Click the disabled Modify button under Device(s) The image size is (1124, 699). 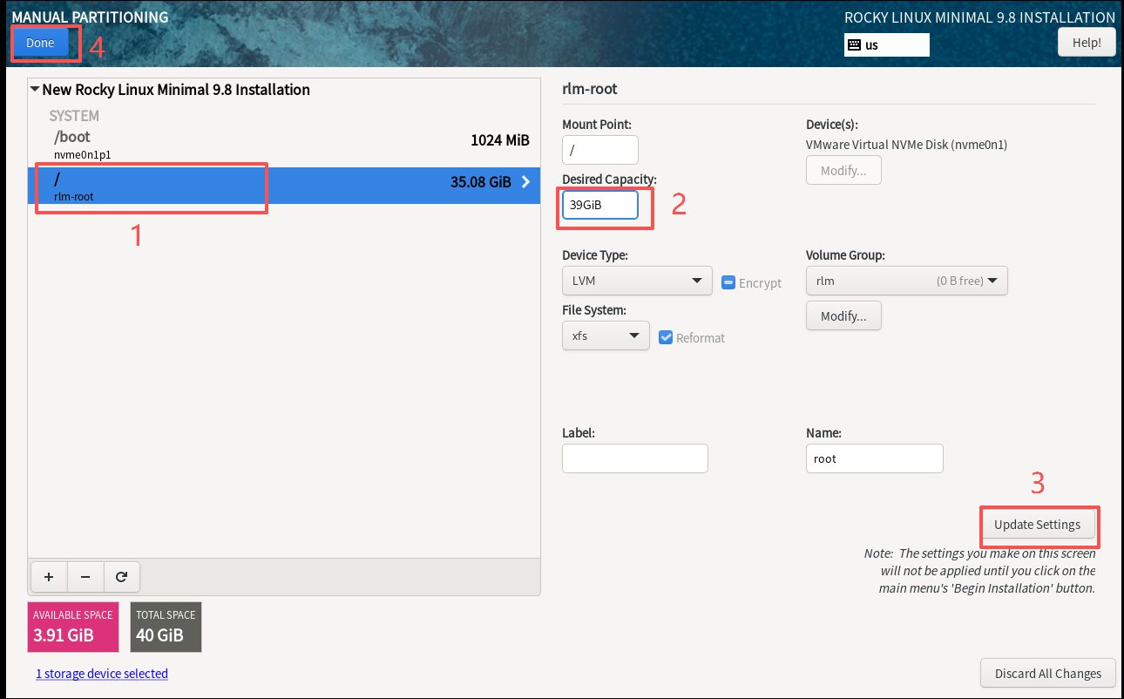pos(843,170)
